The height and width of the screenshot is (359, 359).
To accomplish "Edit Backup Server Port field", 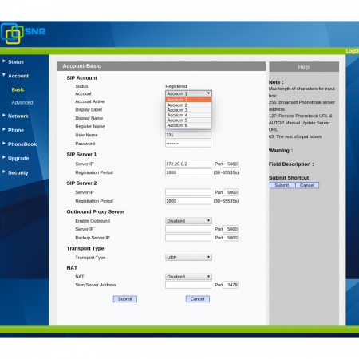I will pos(231,238).
